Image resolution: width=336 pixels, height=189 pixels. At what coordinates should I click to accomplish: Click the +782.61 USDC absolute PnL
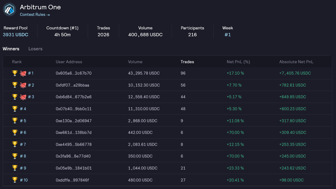[x=293, y=85]
